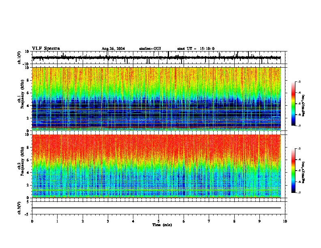Viewport: 321px width, 248px height.
Task: Click time axis tick label "0"
Action: coord(32,221)
